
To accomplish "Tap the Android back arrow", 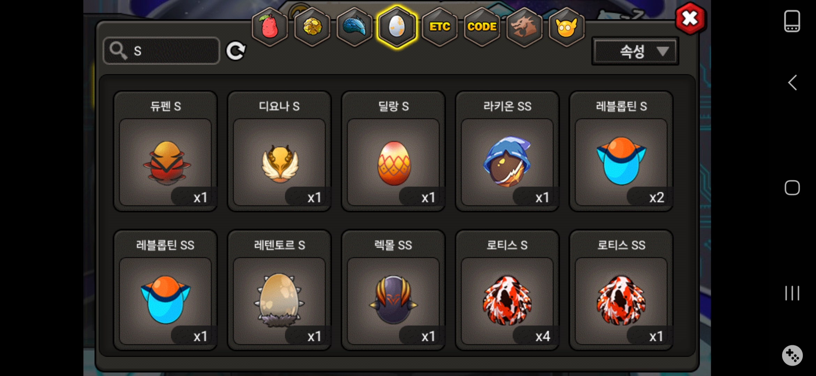I will (x=792, y=83).
